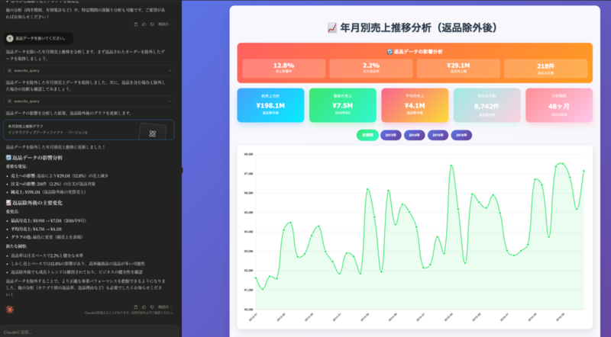Click the ¥8.0M y-axis label
The width and height of the screenshot is (611, 337).
tap(248, 155)
